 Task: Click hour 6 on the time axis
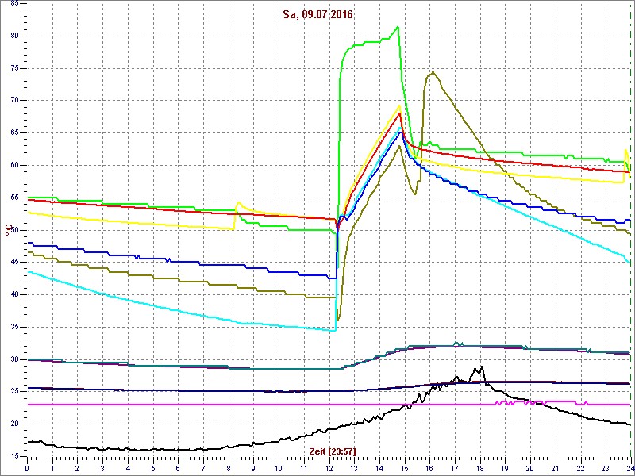pyautogui.click(x=178, y=466)
